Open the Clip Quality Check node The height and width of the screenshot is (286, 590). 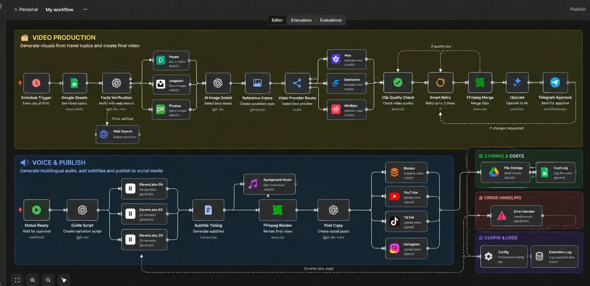click(x=398, y=83)
